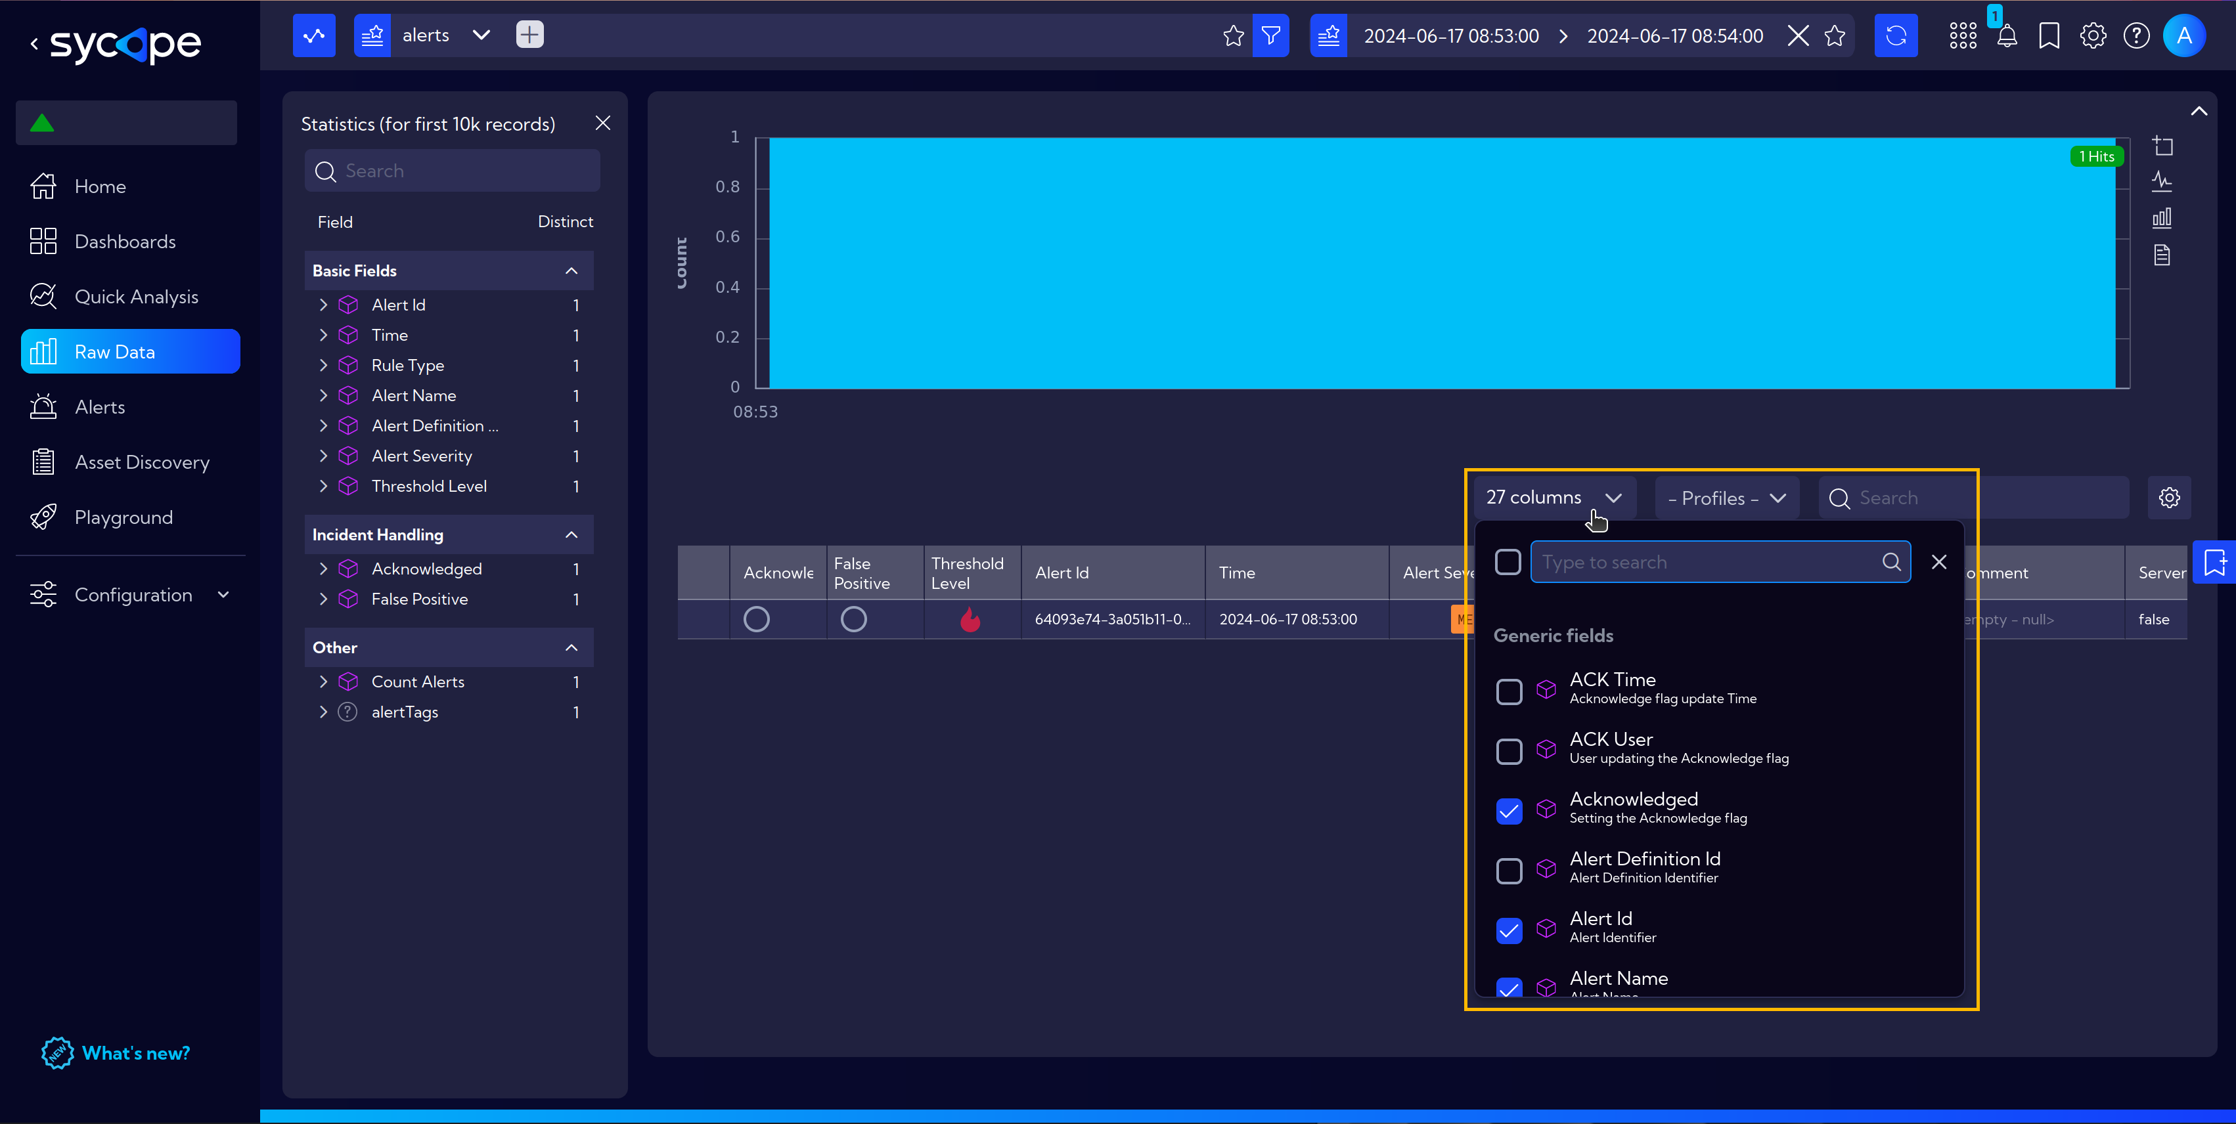The image size is (2236, 1124).
Task: Open the Profiles dropdown menu
Action: 1722,498
